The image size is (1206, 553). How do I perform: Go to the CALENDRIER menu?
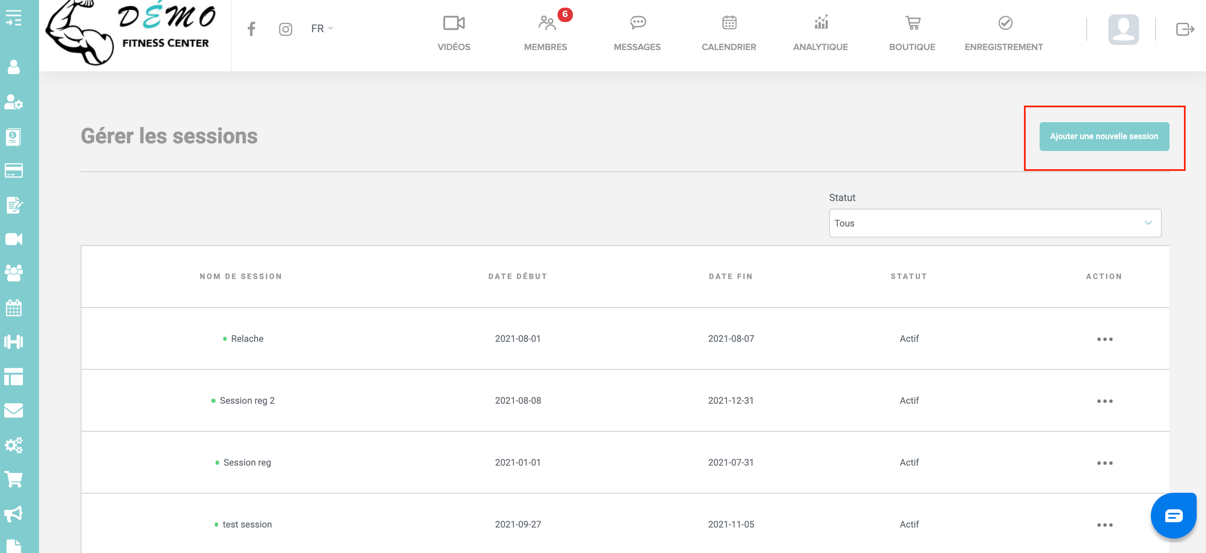[729, 33]
